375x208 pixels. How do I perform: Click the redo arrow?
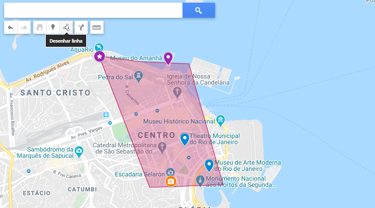pyautogui.click(x=24, y=27)
